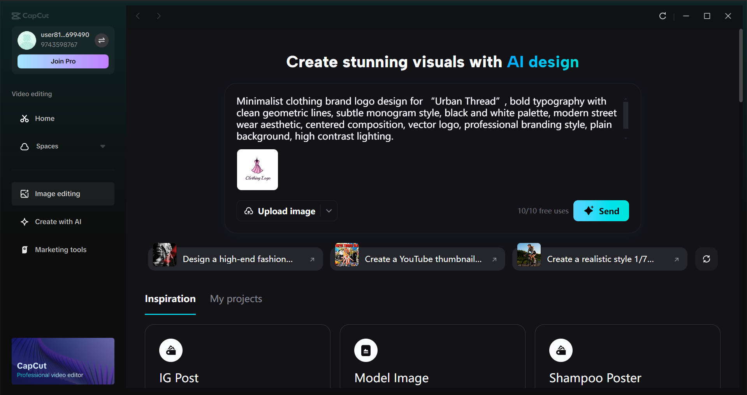The image size is (747, 395).
Task: Click the CapCut logo in sidebar
Action: point(30,16)
